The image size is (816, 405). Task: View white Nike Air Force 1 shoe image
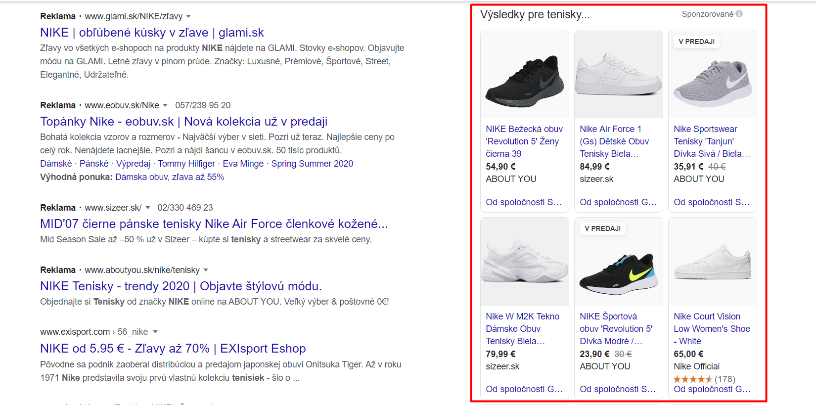point(619,74)
